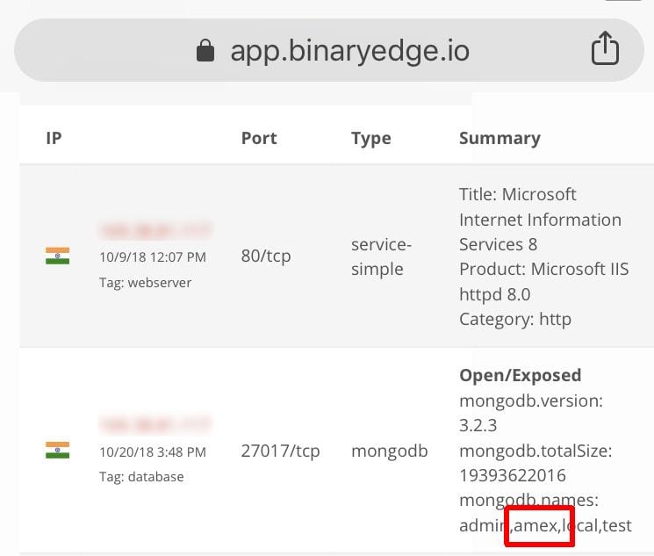
Task: Sort by the Port column header
Action: click(x=259, y=138)
